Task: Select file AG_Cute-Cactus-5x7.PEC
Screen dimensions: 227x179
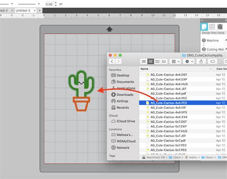Action: (x=169, y=145)
